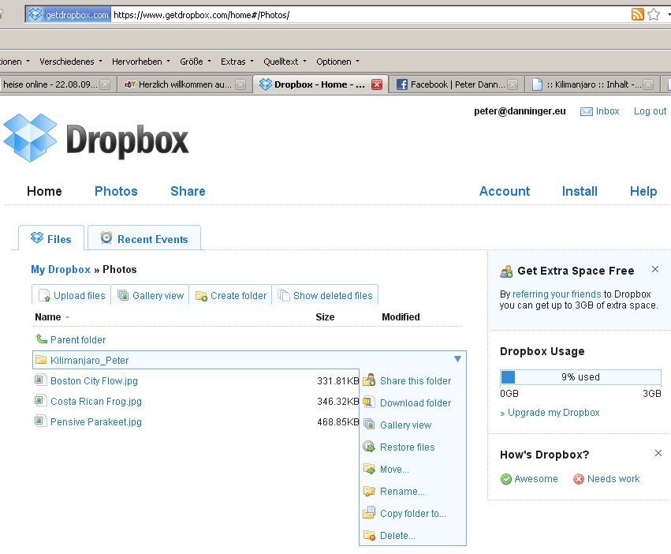Click the Copy folder to icon
The width and height of the screenshot is (671, 554).
click(369, 513)
